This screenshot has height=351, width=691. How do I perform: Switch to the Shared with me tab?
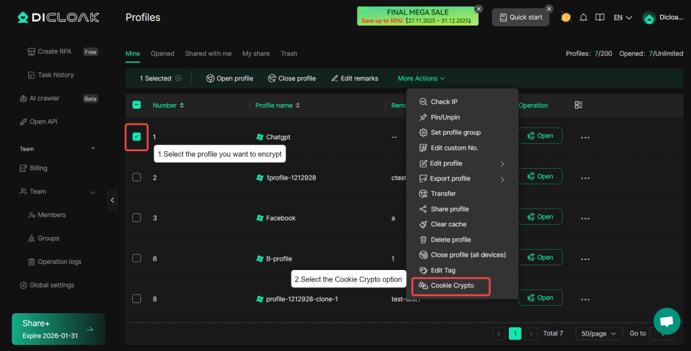(209, 53)
